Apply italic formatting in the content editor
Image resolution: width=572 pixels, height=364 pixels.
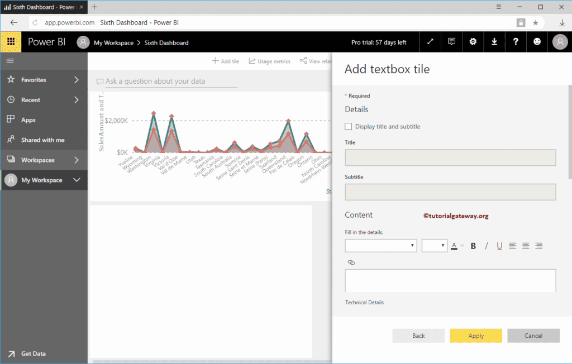click(x=486, y=246)
